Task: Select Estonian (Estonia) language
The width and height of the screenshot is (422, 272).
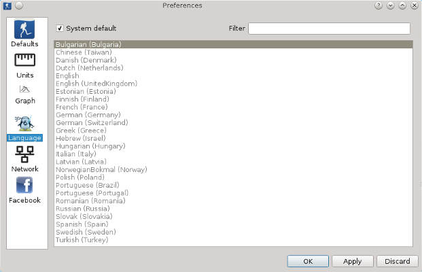Action: click(233, 91)
